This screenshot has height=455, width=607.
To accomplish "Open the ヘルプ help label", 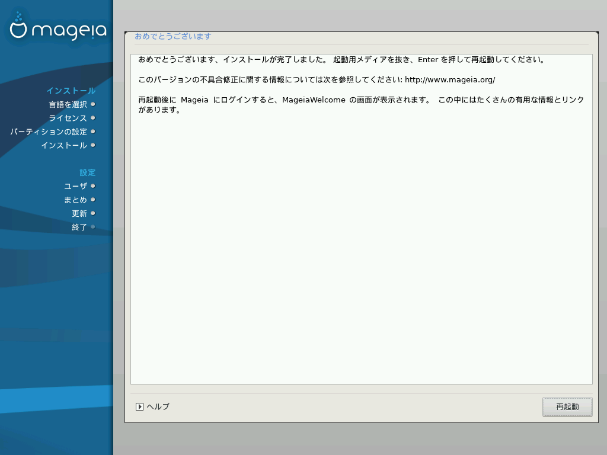I will pyautogui.click(x=158, y=406).
